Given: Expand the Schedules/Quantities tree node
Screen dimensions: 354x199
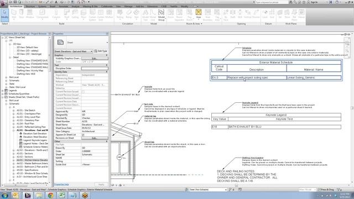Looking at the screenshot, I should [x=3, y=93].
